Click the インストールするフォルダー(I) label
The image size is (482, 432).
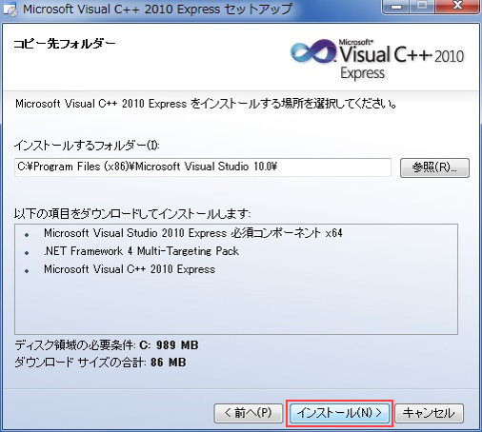(x=87, y=146)
